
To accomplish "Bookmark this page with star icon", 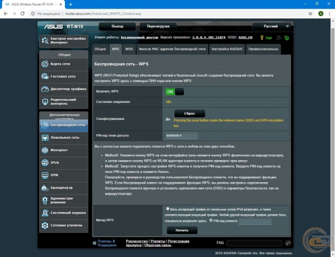I will [310, 13].
